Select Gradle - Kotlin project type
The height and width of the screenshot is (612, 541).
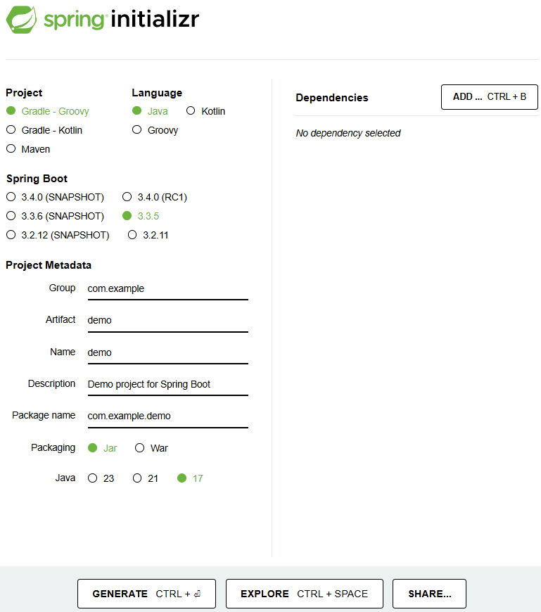(x=44, y=130)
